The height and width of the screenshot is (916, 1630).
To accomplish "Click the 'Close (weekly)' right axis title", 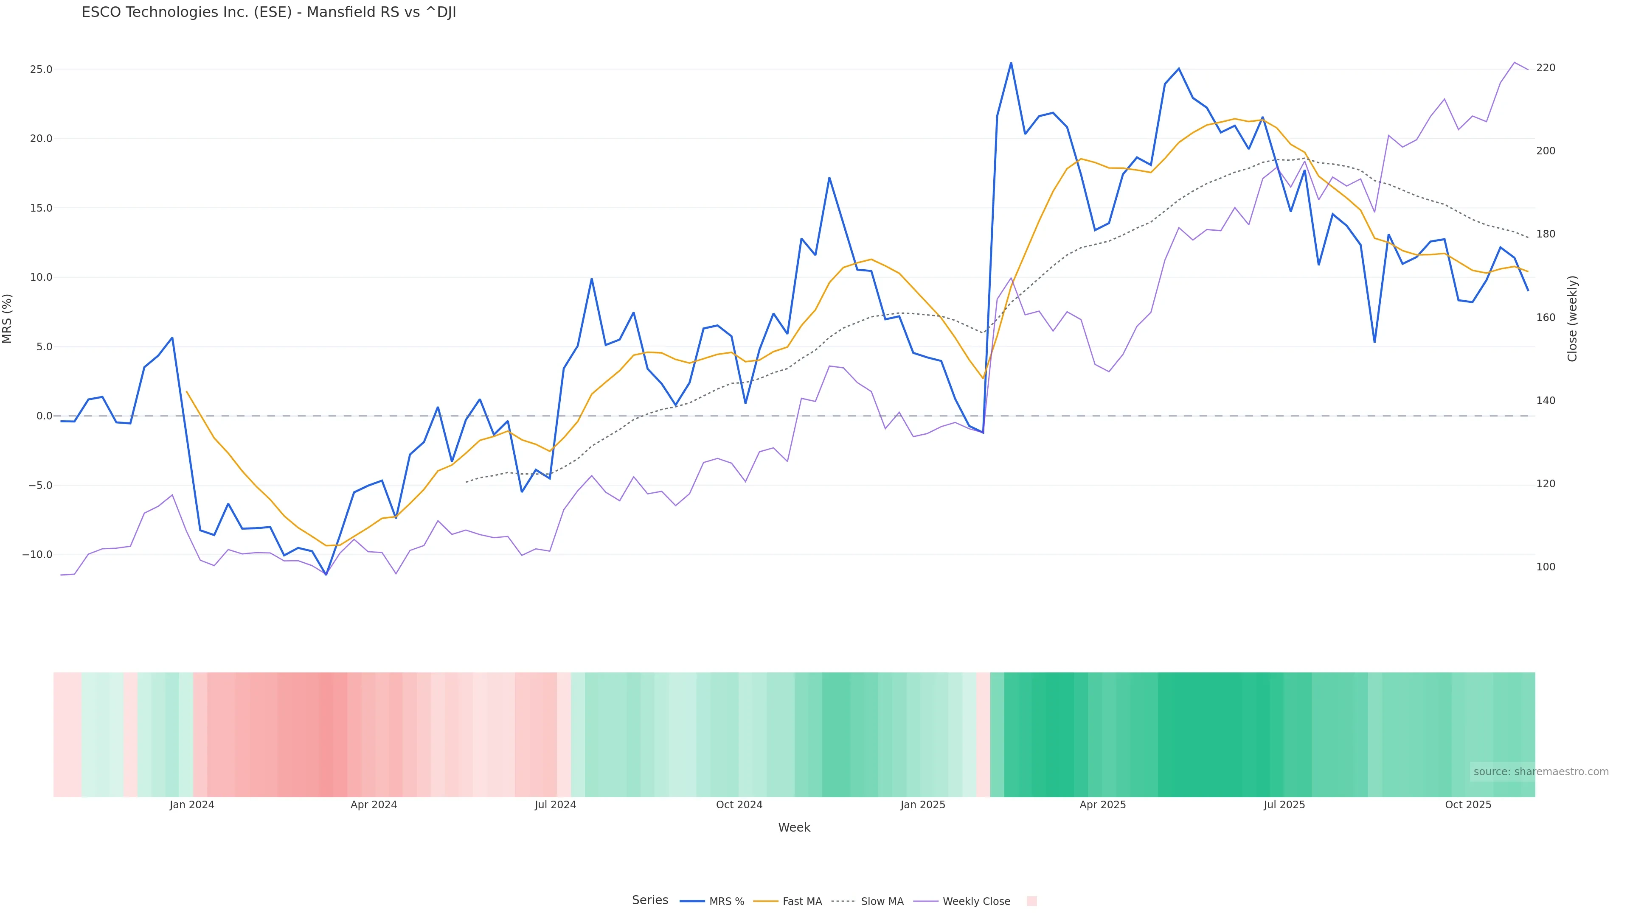I will click(x=1572, y=318).
